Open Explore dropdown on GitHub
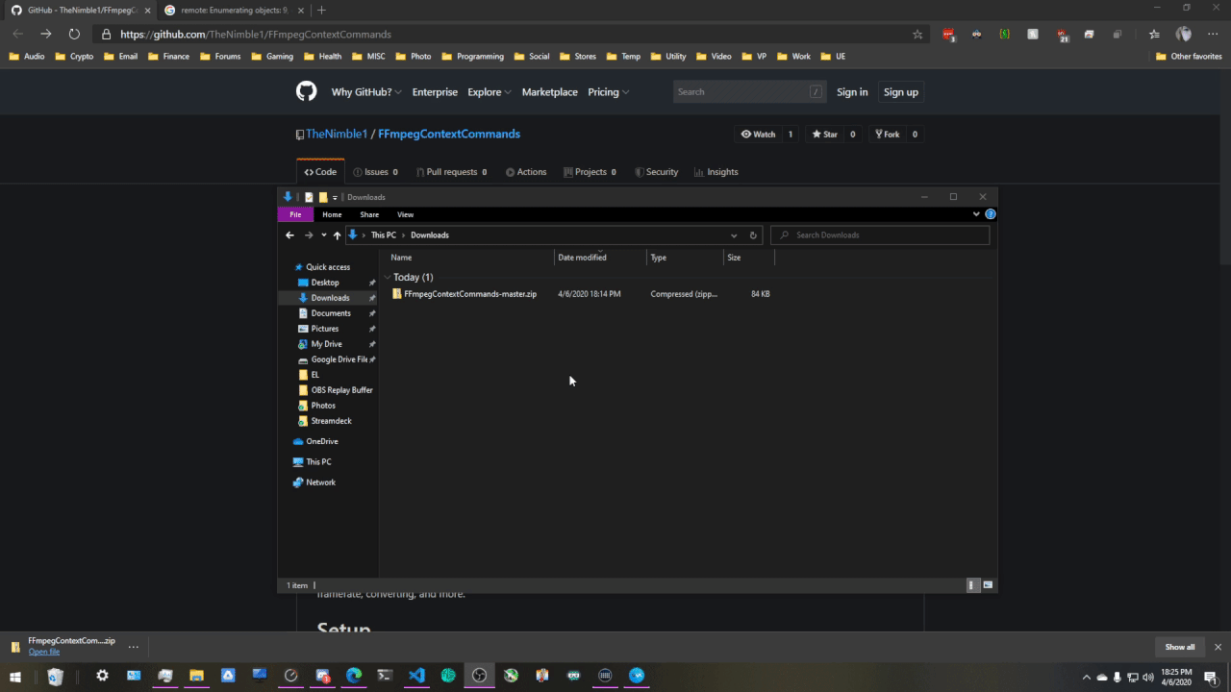Image resolution: width=1231 pixels, height=692 pixels. (489, 92)
